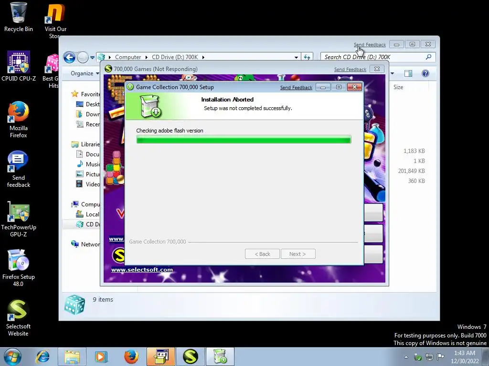The width and height of the screenshot is (489, 366).
Task: Select CD Drive in the navigation pane
Action: coord(88,224)
